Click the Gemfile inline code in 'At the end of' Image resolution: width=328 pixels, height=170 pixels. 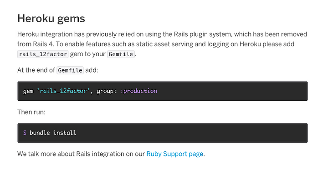(70, 70)
